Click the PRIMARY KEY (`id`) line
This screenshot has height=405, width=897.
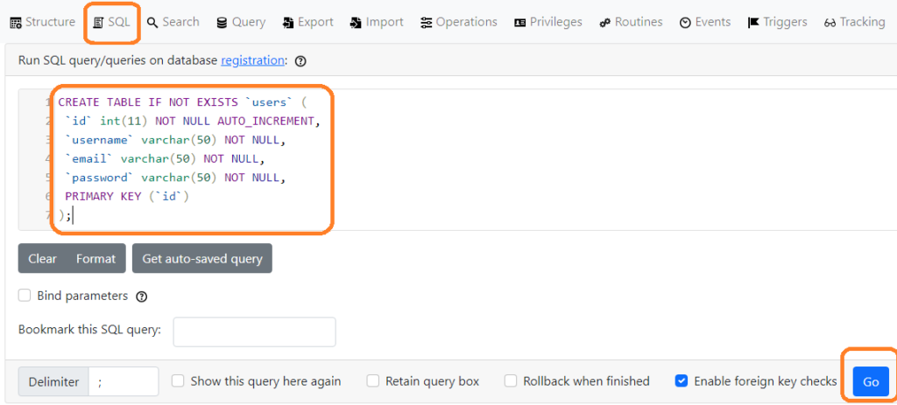[126, 197]
